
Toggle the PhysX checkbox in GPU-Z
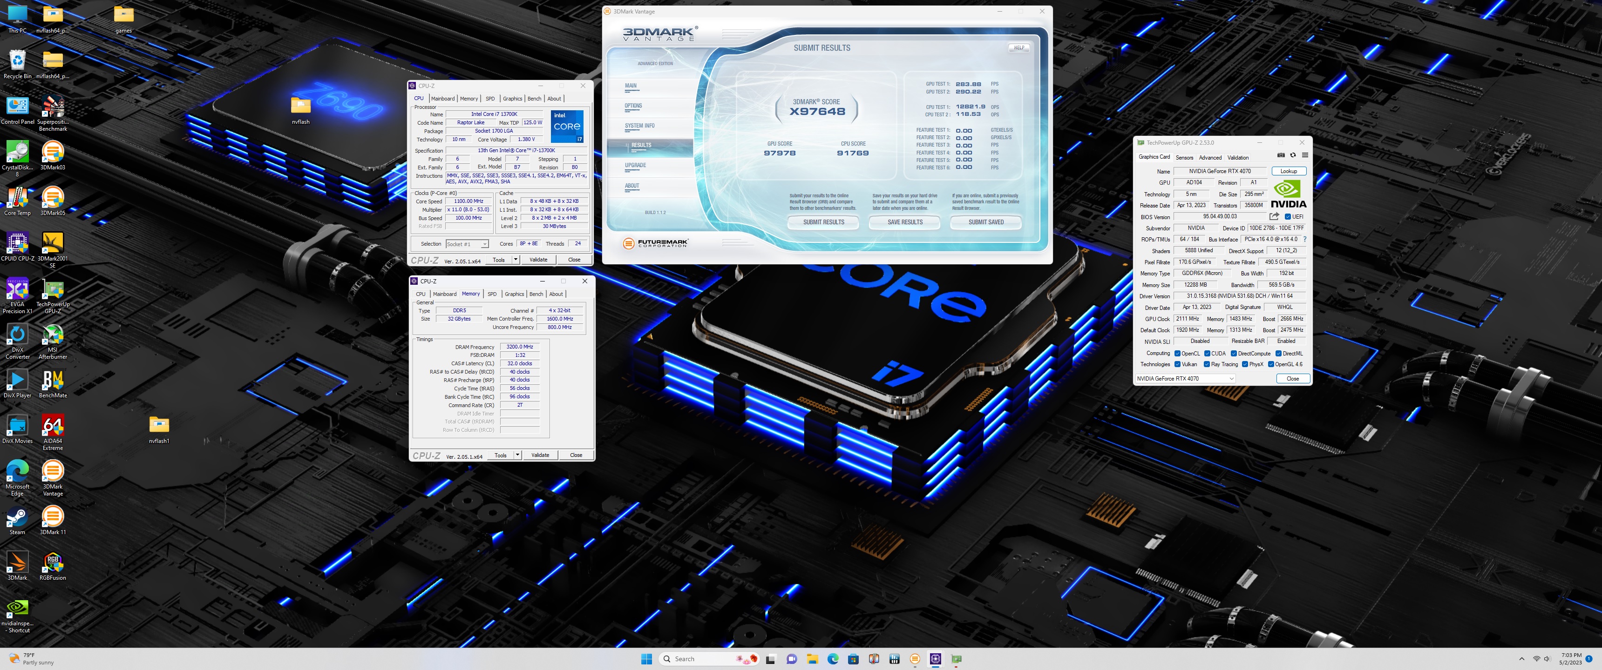1245,364
